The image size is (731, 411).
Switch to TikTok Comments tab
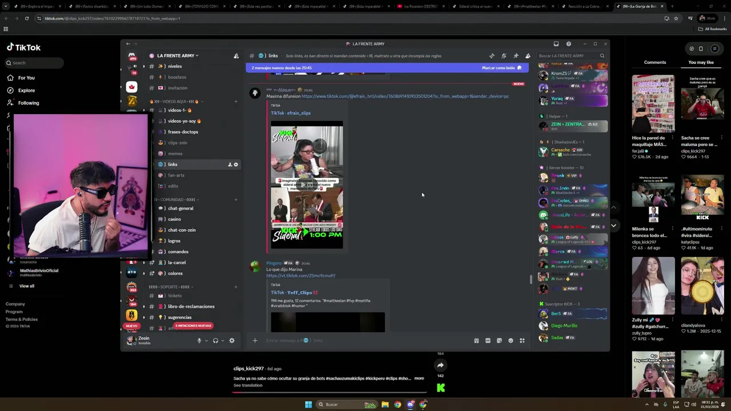[x=655, y=62]
